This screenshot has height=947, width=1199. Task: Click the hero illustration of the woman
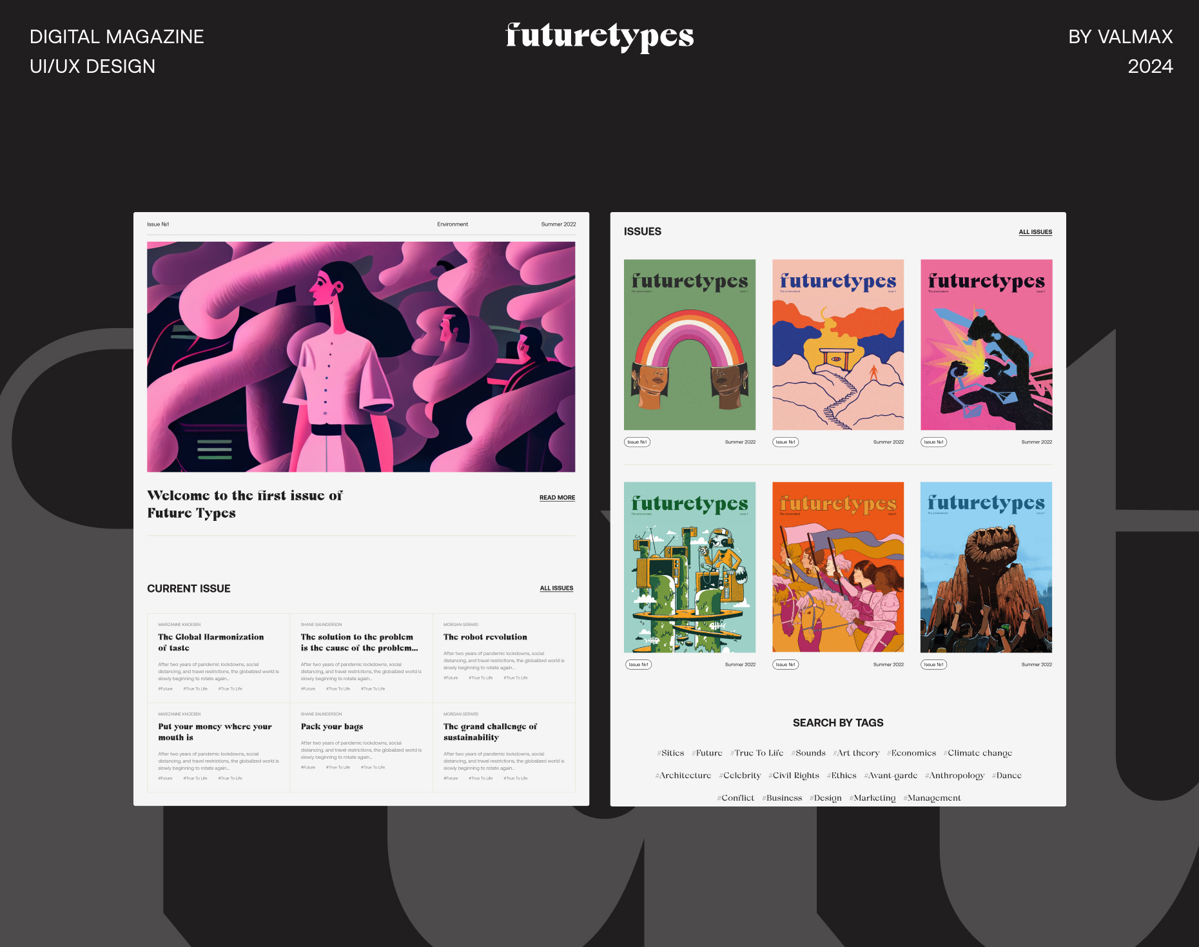tap(361, 355)
